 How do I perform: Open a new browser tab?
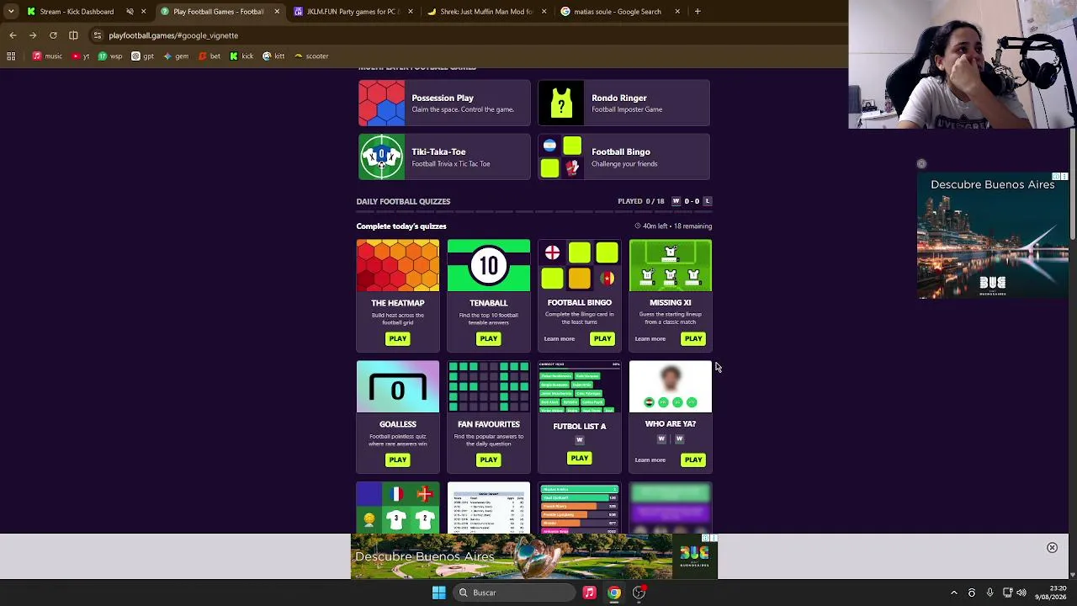pos(698,12)
